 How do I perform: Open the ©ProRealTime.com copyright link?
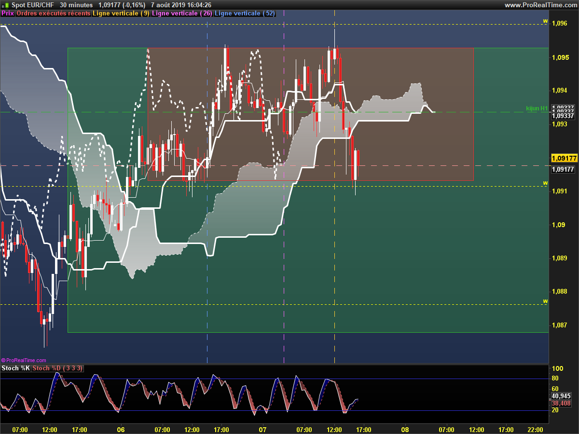coord(24,360)
